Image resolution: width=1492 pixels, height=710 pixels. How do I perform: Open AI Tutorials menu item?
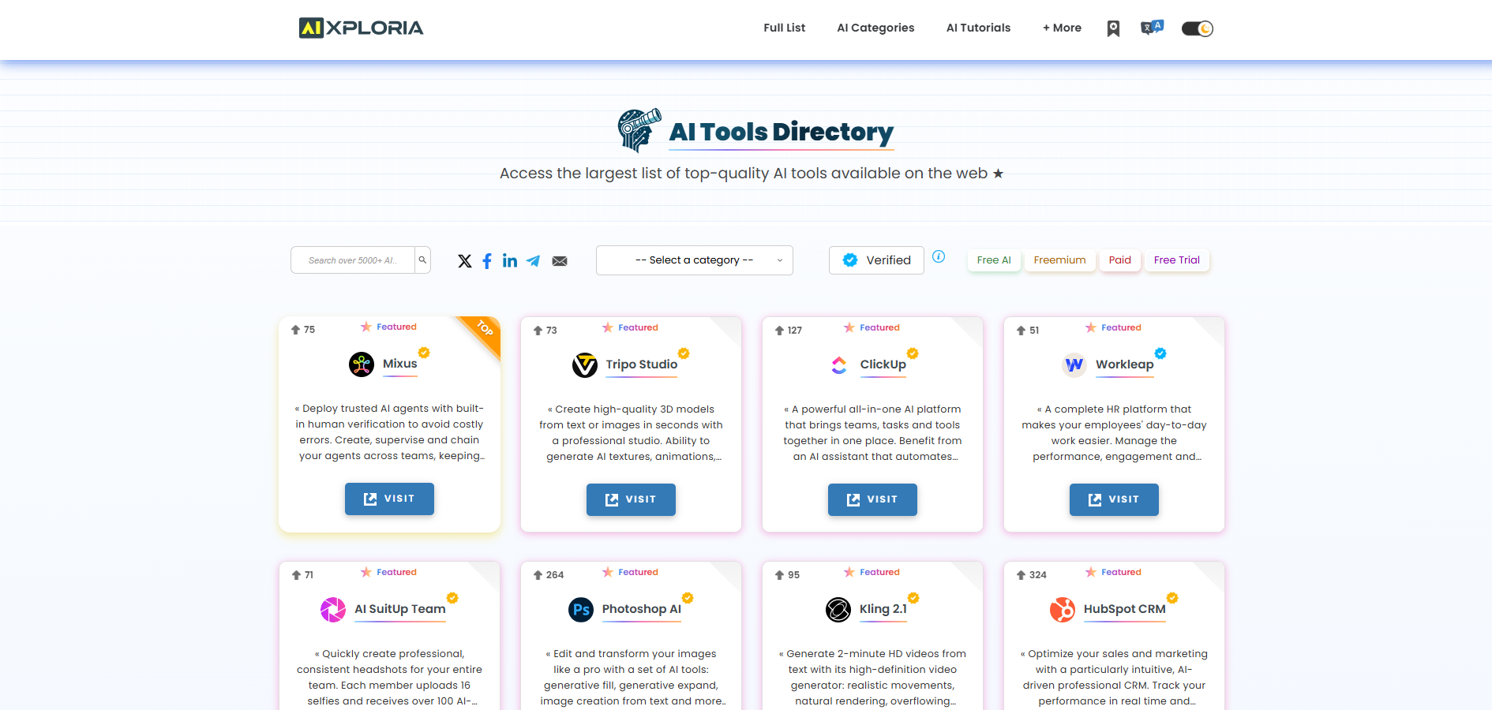click(x=978, y=28)
